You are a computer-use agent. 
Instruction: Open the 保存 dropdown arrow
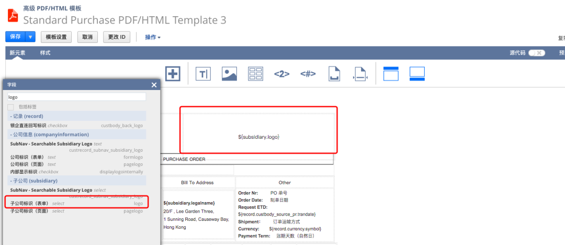coord(31,37)
